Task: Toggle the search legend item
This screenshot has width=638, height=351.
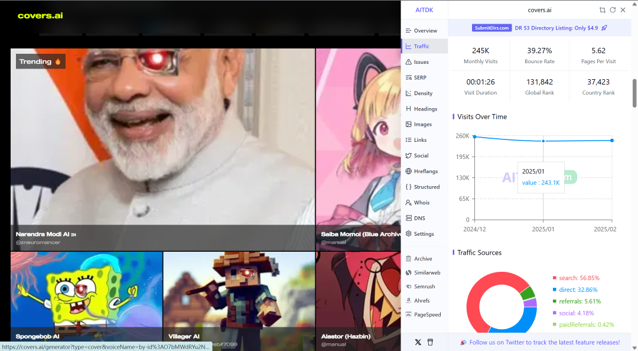Action: coord(576,278)
